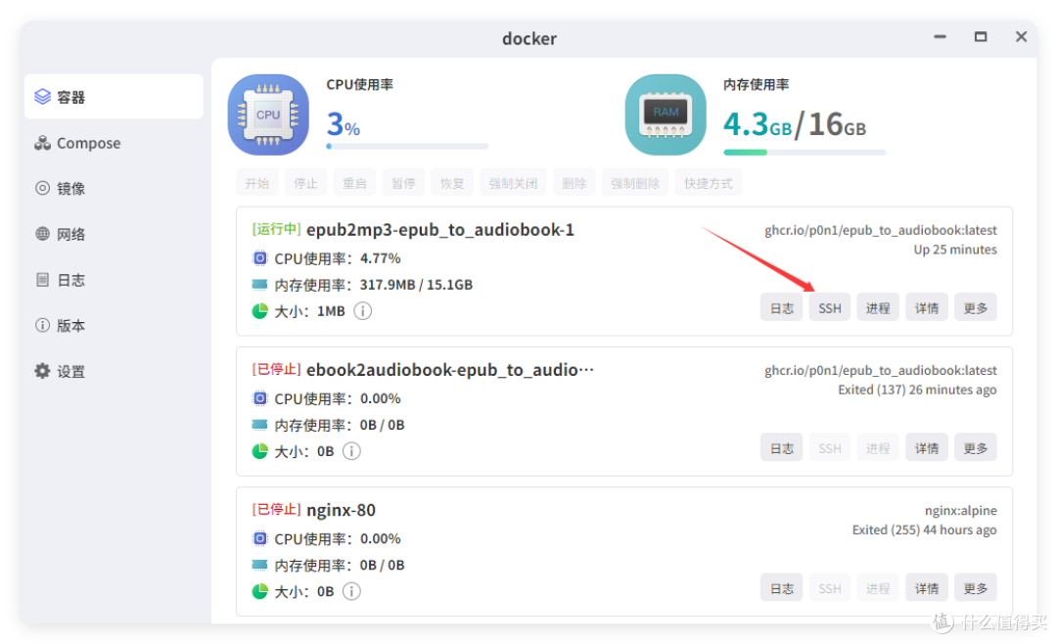Image resolution: width=1057 pixels, height=644 pixels.
Task: View 进程 processes for epub2mp3 container
Action: coord(878,307)
